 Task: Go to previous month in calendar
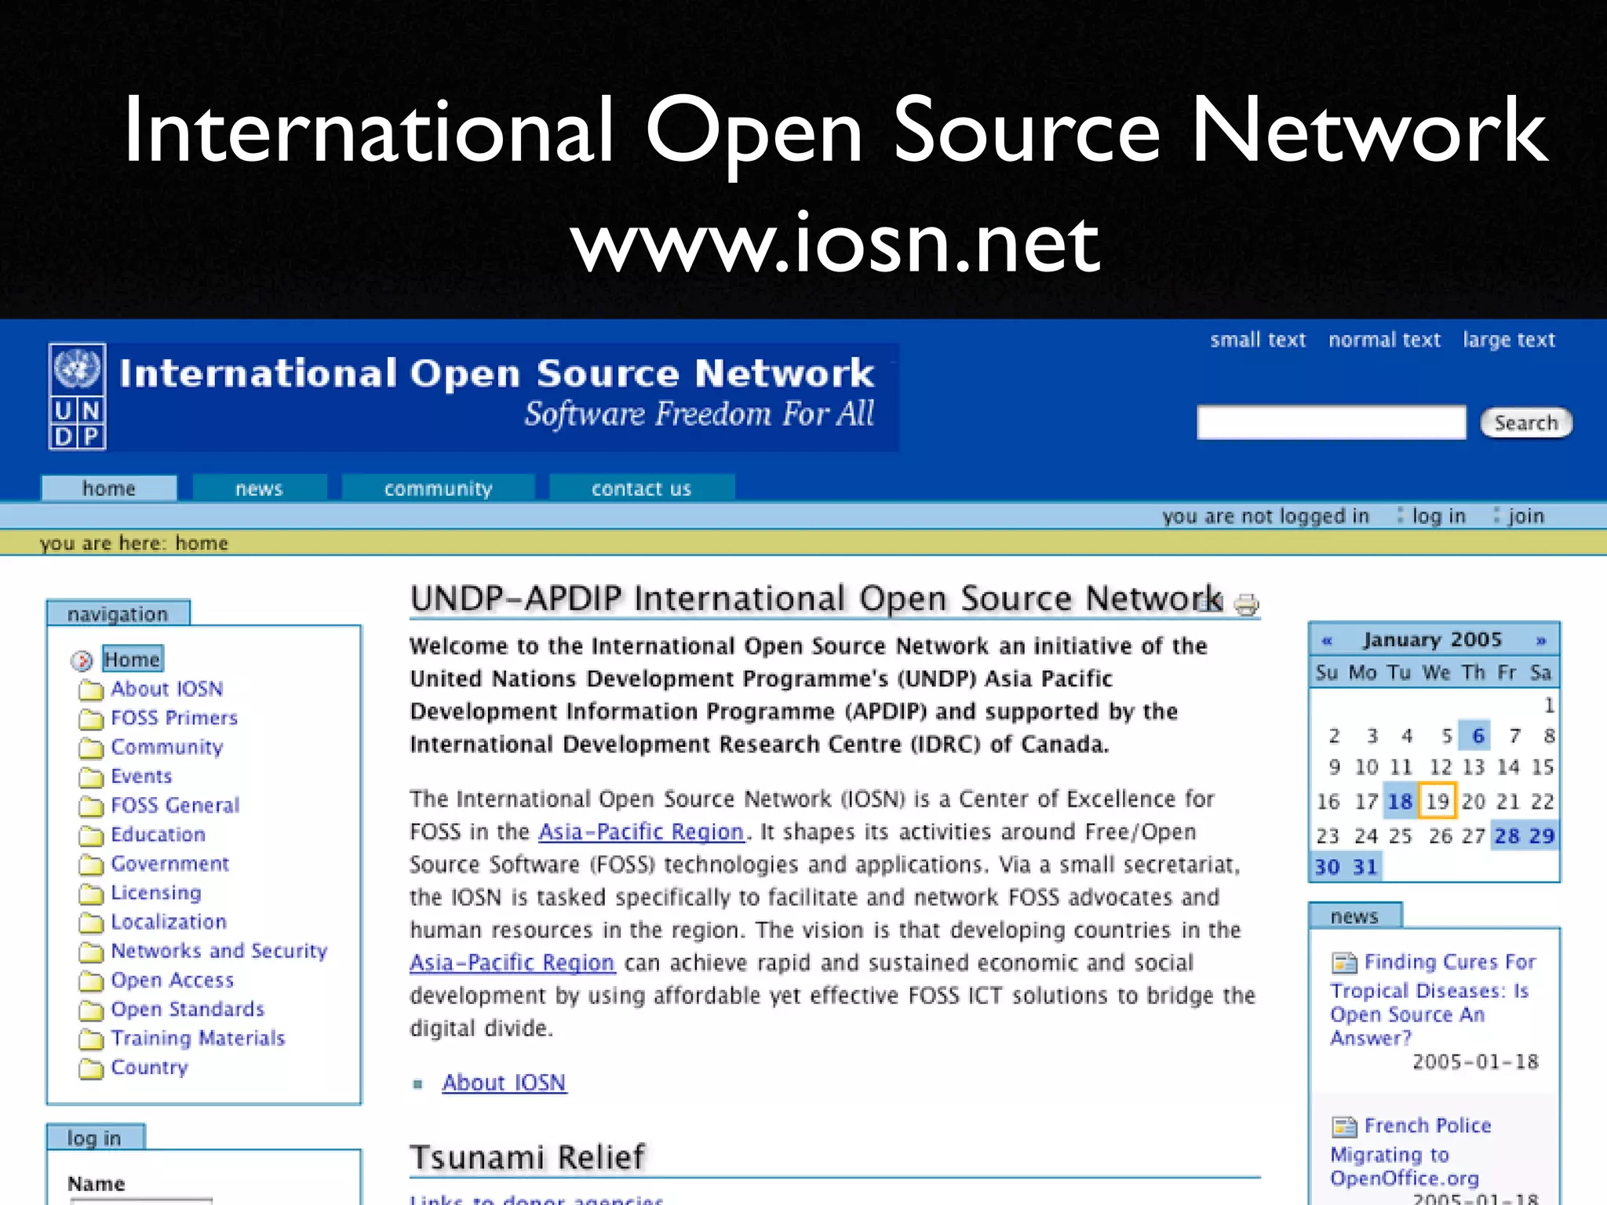(x=1327, y=640)
